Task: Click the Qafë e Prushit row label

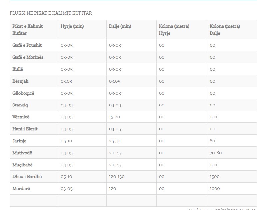Action: pos(27,45)
